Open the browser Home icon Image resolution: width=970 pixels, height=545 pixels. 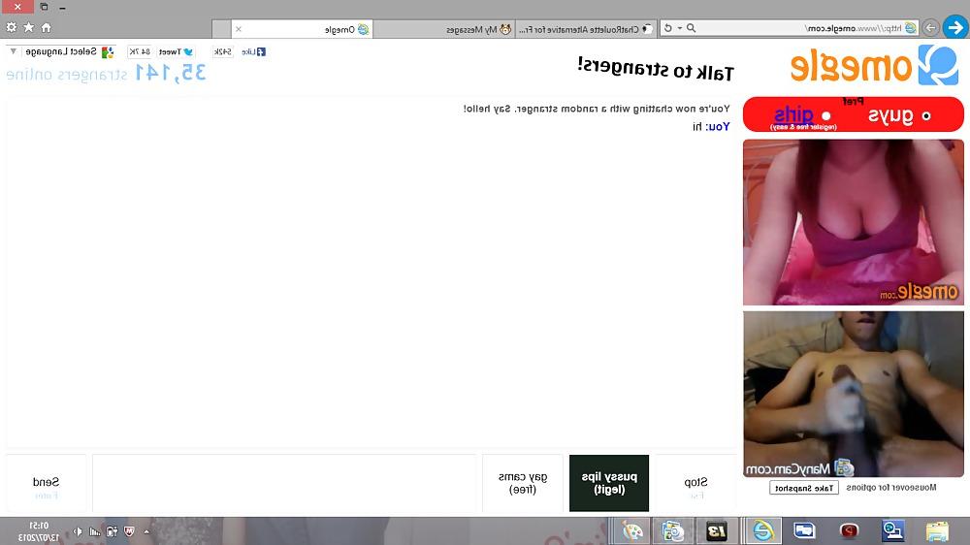click(46, 27)
